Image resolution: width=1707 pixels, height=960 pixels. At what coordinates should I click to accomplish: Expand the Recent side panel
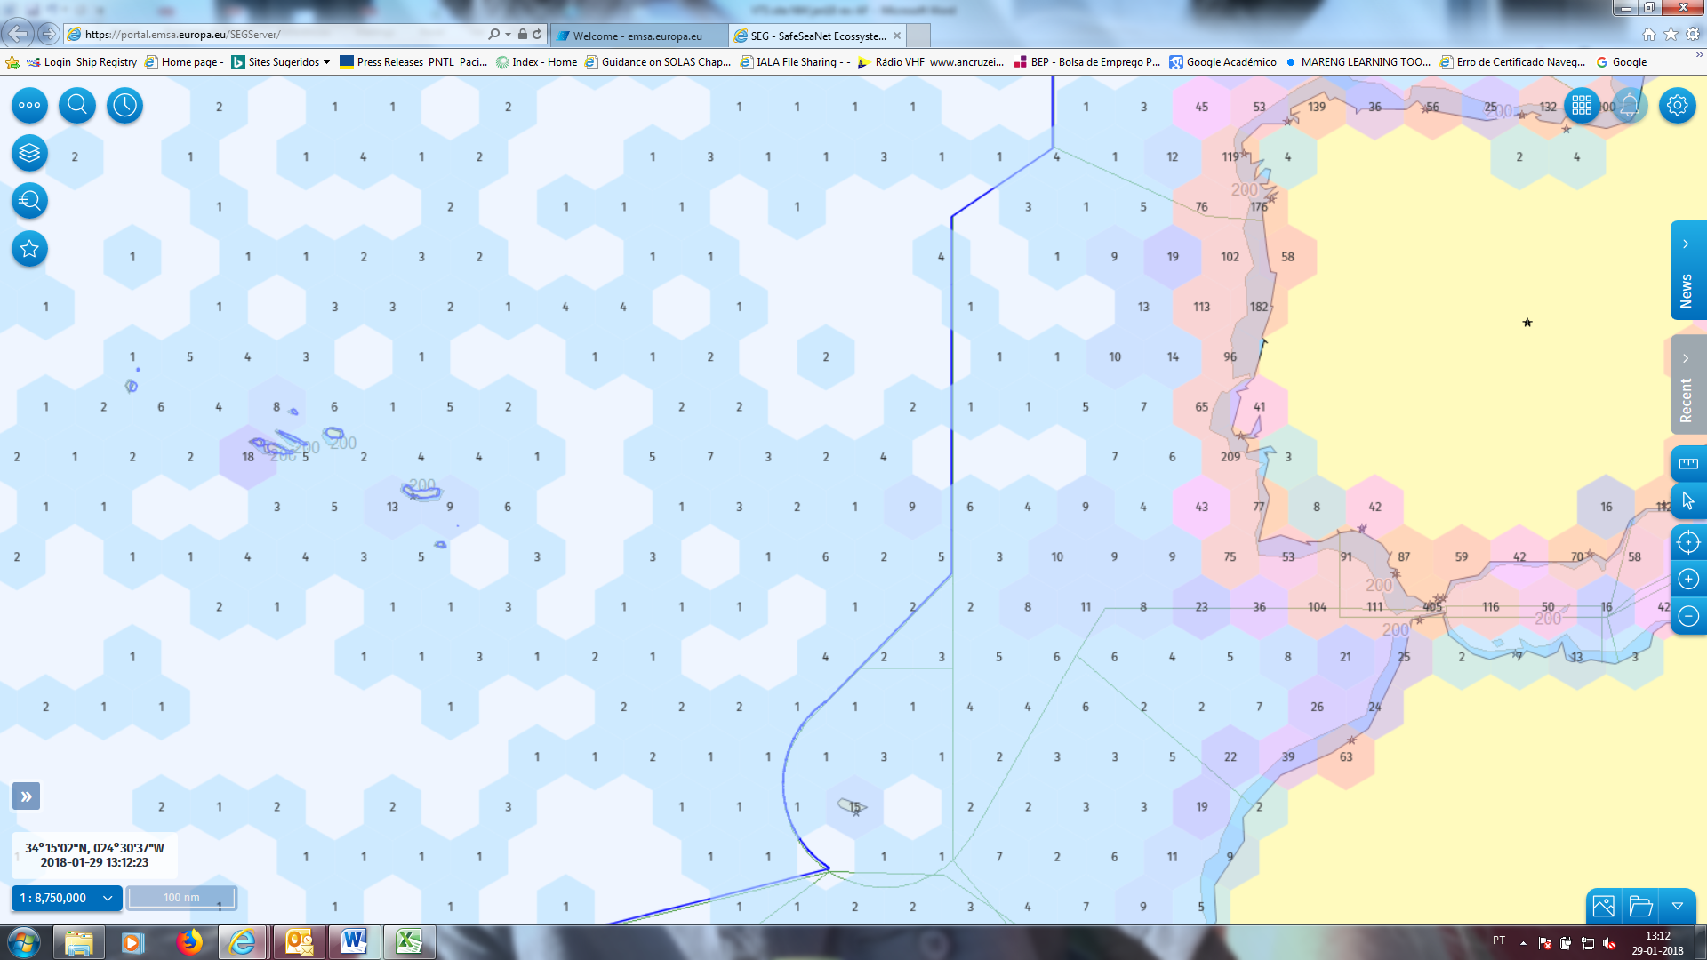click(x=1687, y=385)
